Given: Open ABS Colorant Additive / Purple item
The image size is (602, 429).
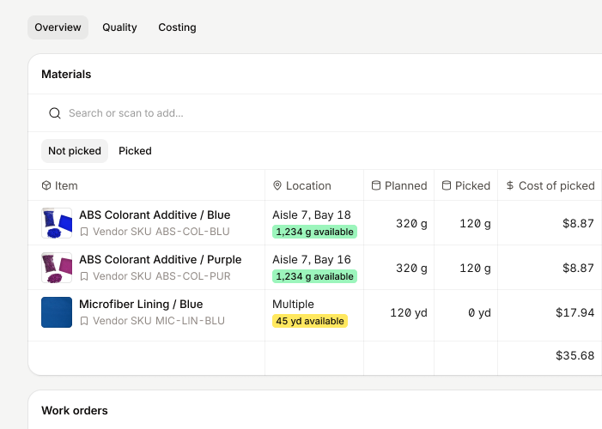Looking at the screenshot, I should pos(160,259).
